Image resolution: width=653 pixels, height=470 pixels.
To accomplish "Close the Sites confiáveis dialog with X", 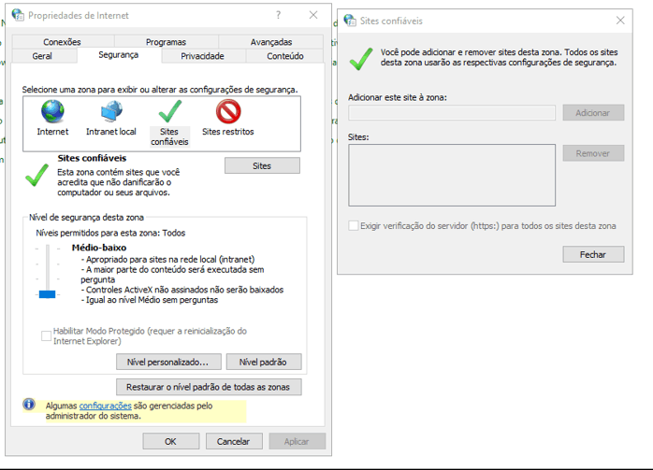I will (620, 21).
